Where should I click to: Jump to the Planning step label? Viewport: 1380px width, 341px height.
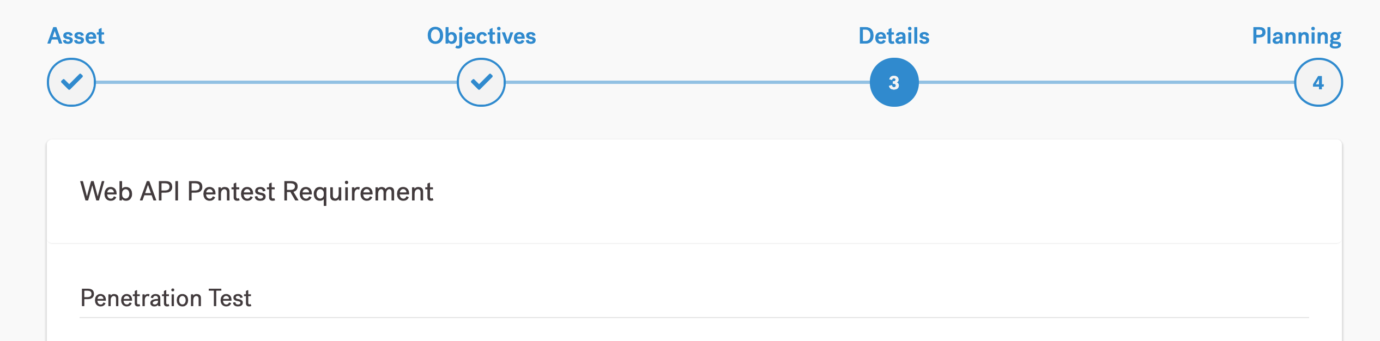[x=1296, y=36]
